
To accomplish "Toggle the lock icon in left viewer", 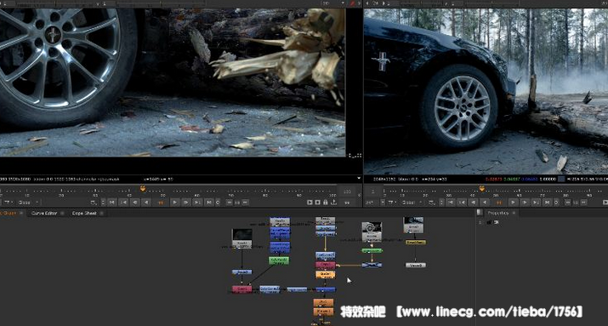I will click(x=326, y=203).
